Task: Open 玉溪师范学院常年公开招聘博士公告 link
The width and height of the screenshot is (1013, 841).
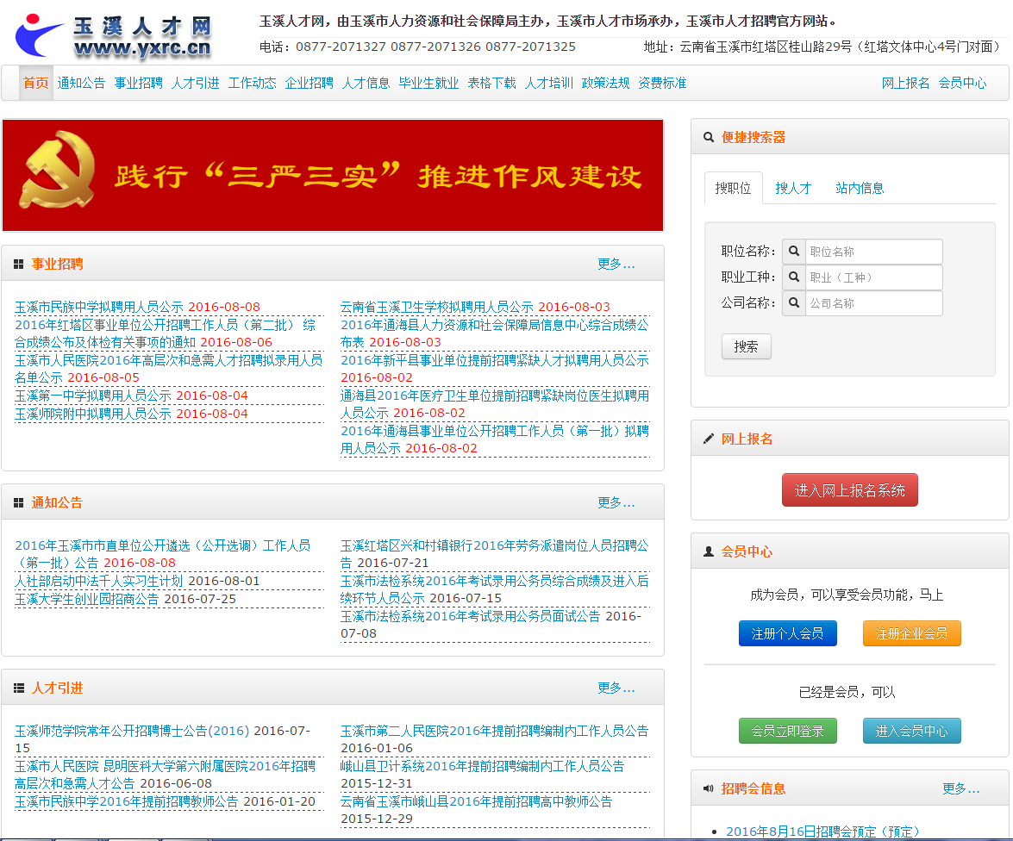Action: pyautogui.click(x=132, y=731)
